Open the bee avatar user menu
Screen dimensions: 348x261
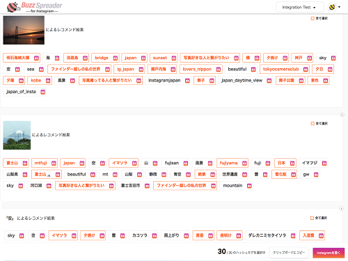click(334, 7)
